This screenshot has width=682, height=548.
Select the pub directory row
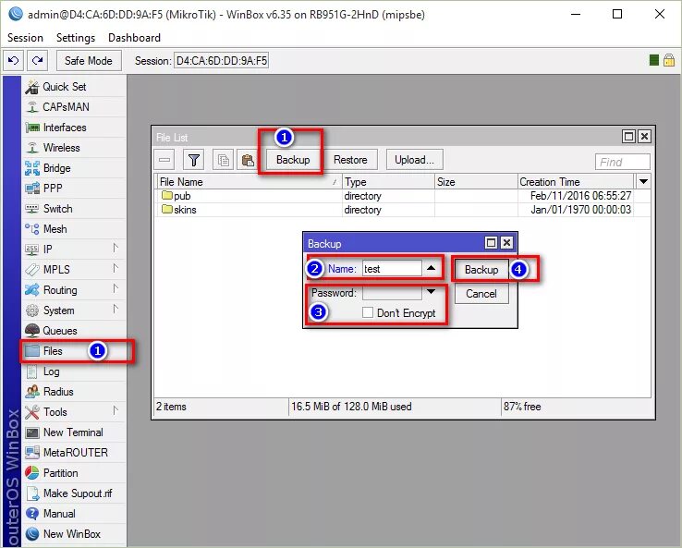(395, 196)
